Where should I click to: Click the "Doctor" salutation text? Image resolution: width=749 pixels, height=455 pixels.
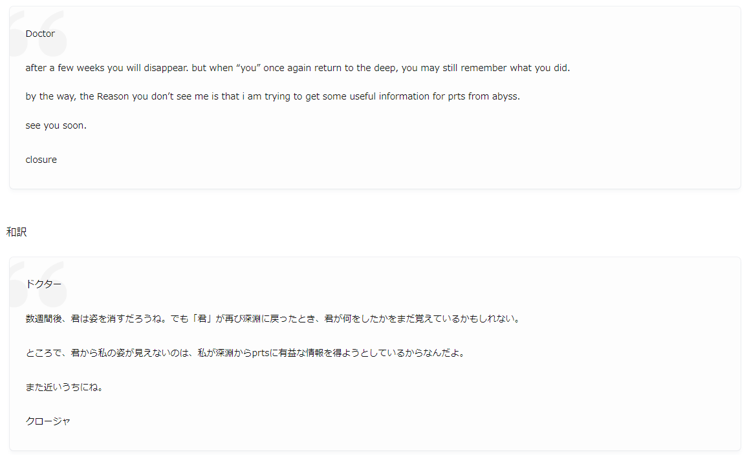[x=40, y=34]
